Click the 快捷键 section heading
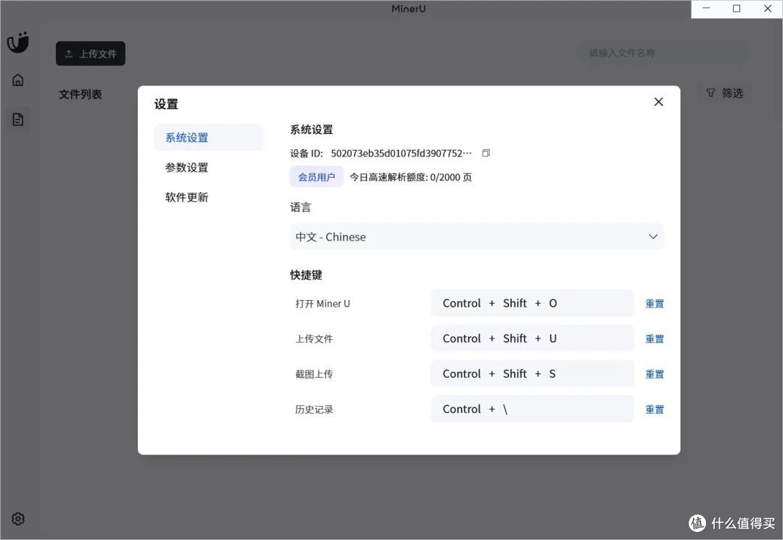The width and height of the screenshot is (783, 540). point(306,275)
